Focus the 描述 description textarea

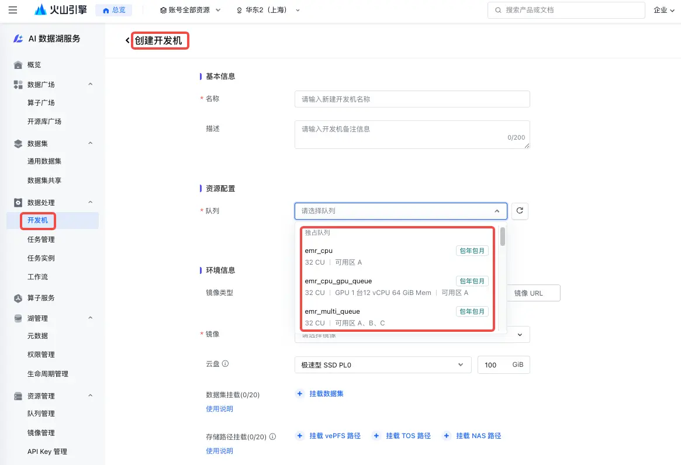coord(412,134)
